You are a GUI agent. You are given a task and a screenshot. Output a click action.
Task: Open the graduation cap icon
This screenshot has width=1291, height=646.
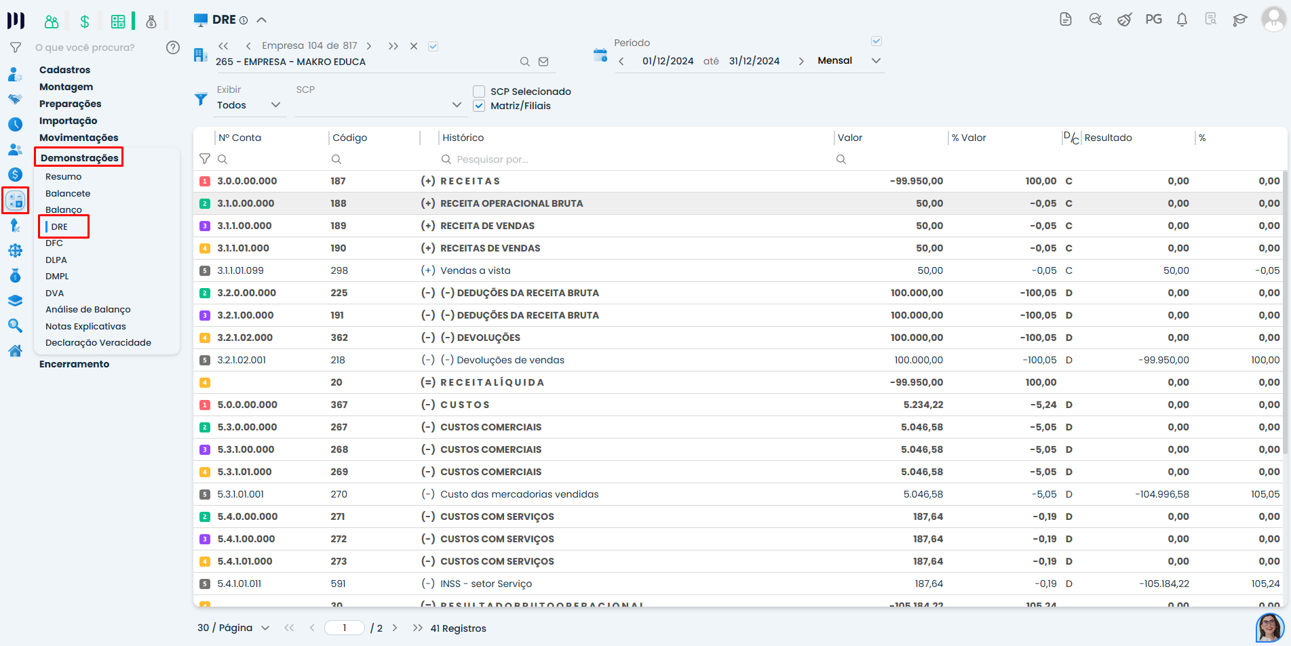(x=1239, y=20)
